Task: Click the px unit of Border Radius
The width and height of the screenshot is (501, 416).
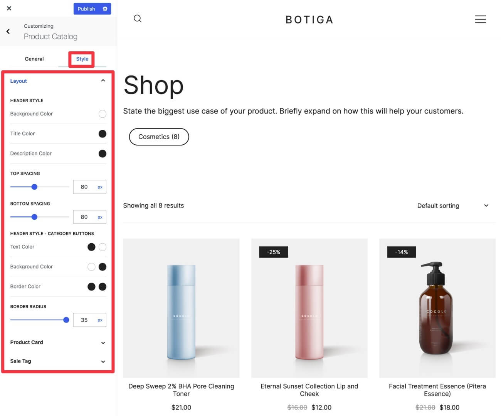Action: click(100, 320)
